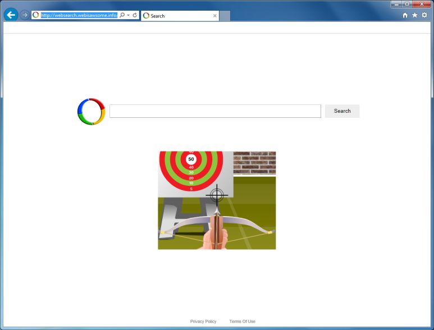Click the Forward navigation arrow
434x330 pixels.
pos(25,15)
